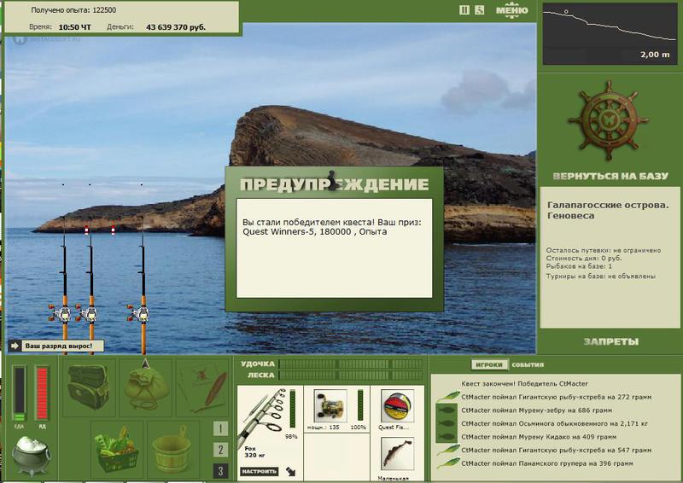
Task: Open the food basket with vegetables
Action: pos(116,450)
